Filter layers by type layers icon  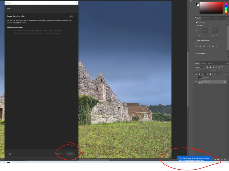[x=213, y=67]
